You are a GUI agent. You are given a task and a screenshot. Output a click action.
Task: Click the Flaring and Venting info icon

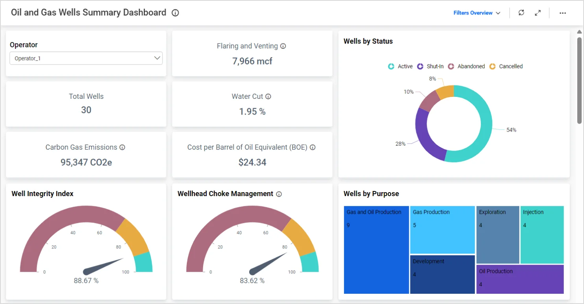283,46
